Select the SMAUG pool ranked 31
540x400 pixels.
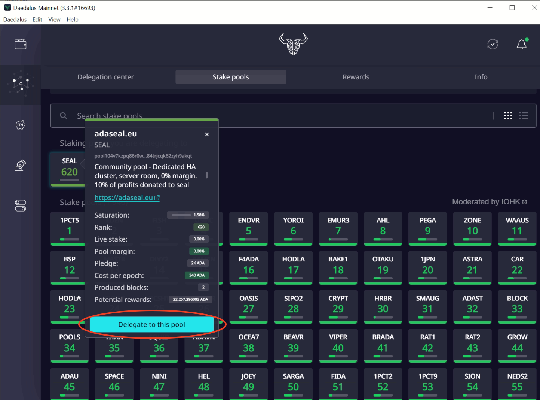[427, 307]
